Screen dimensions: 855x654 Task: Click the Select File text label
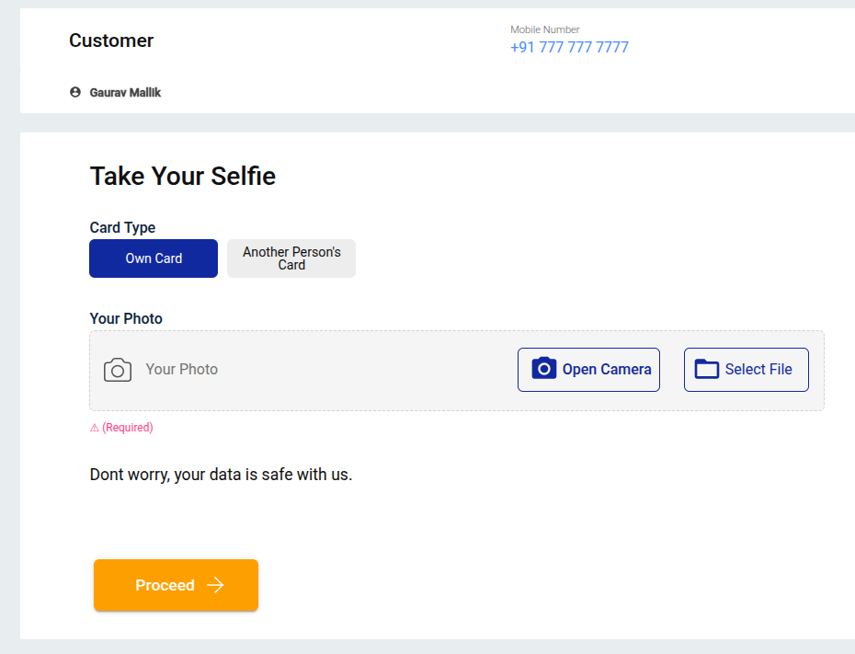point(758,369)
